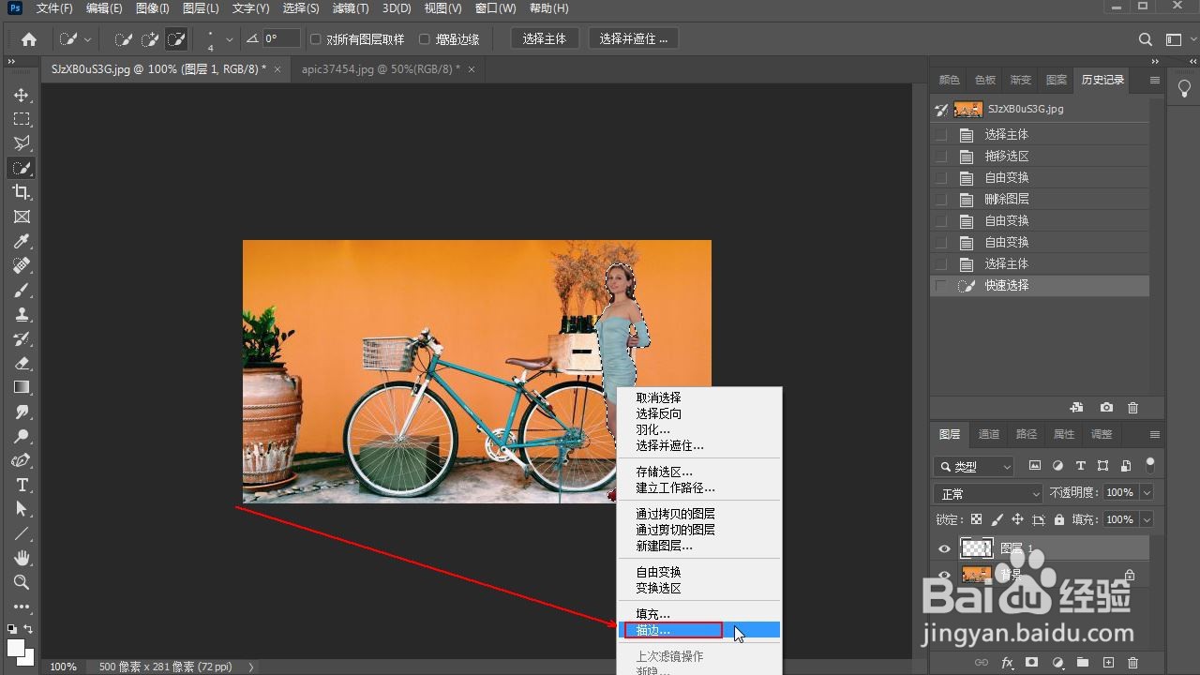Select the Dodge tool
Screen dimensions: 1200x675
click(22, 437)
